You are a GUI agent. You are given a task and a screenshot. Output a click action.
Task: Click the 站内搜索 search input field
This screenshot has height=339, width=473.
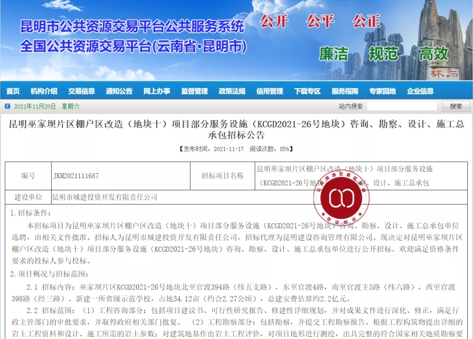(402, 106)
